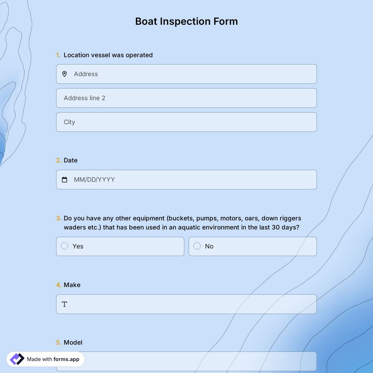
Task: Click the Address input field
Action: (x=168, y=74)
